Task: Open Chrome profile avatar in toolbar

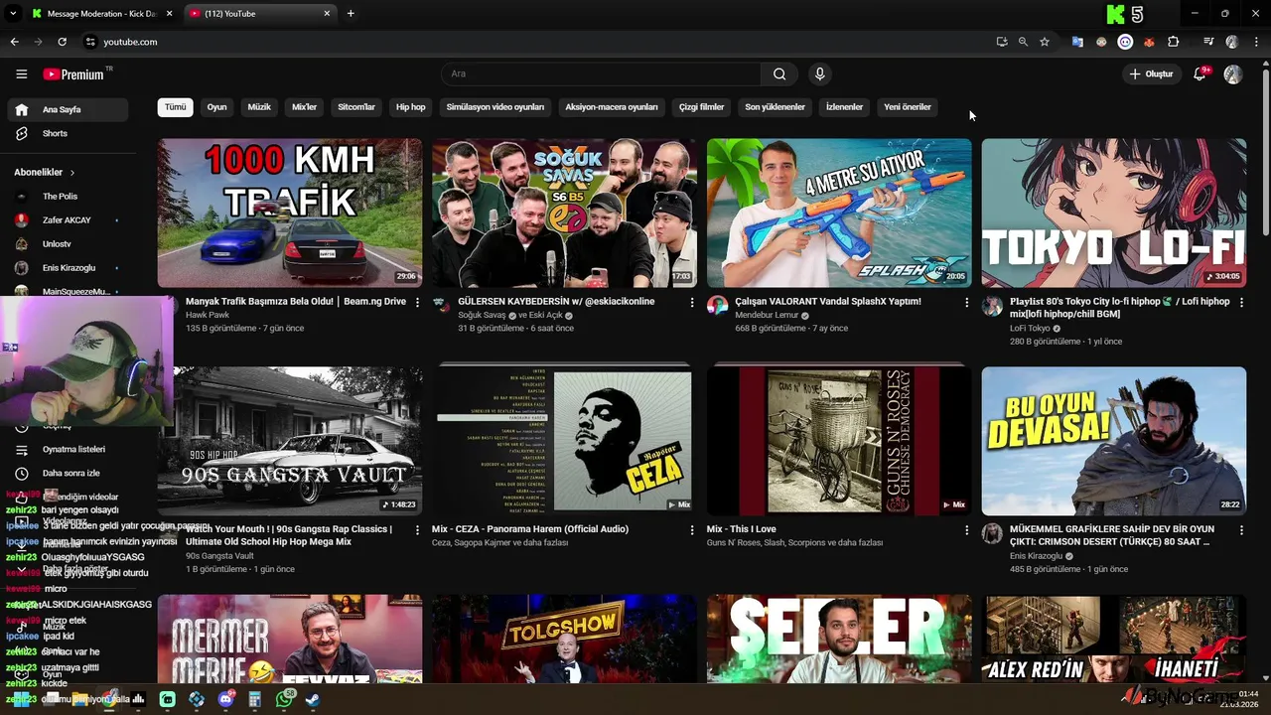Action: pos(1232,42)
